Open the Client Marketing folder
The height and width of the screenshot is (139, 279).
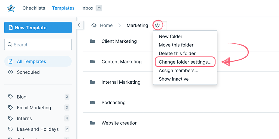click(119, 41)
